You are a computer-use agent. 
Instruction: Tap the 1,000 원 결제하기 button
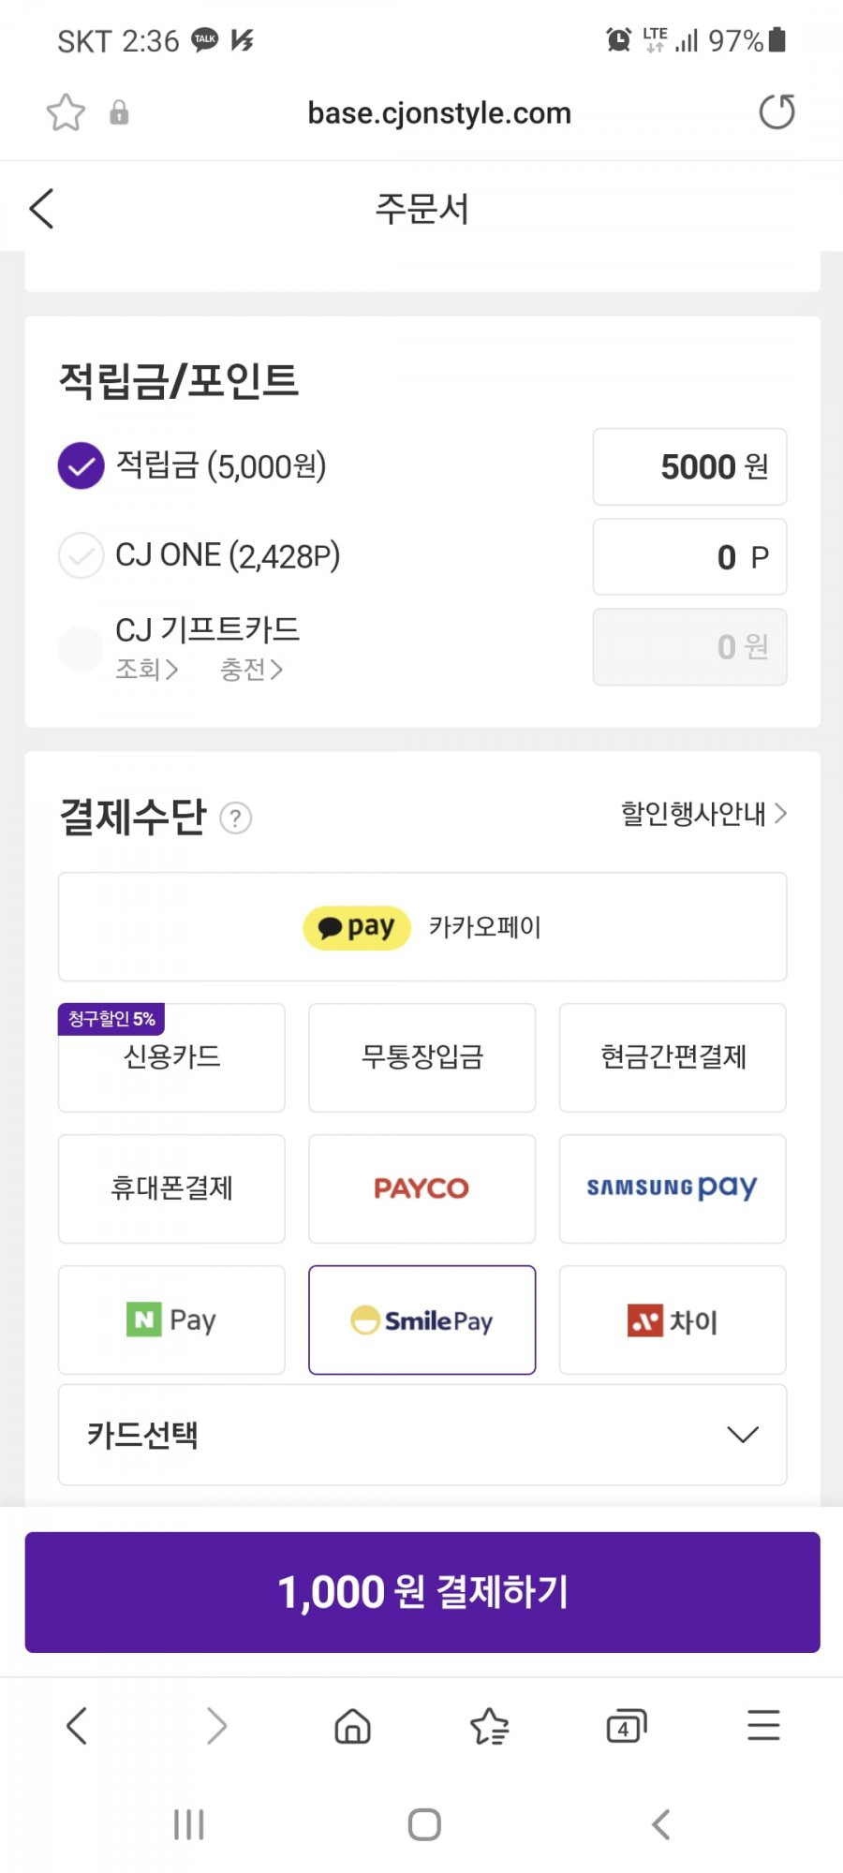(422, 1592)
